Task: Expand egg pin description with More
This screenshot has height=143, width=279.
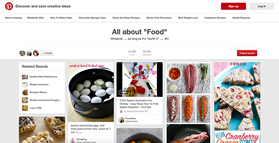Action: [x=80, y=132]
